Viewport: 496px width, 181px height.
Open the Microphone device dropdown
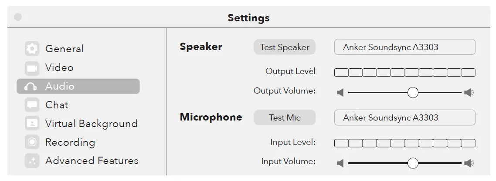coord(404,117)
